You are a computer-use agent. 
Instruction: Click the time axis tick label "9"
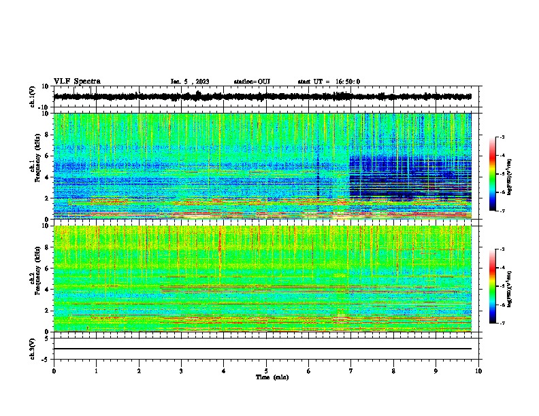pyautogui.click(x=436, y=371)
